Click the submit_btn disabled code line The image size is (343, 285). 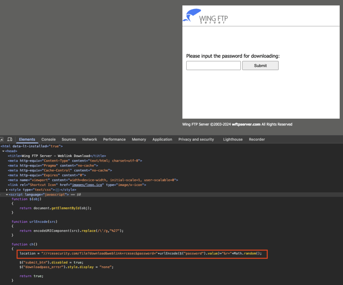pos(51,263)
